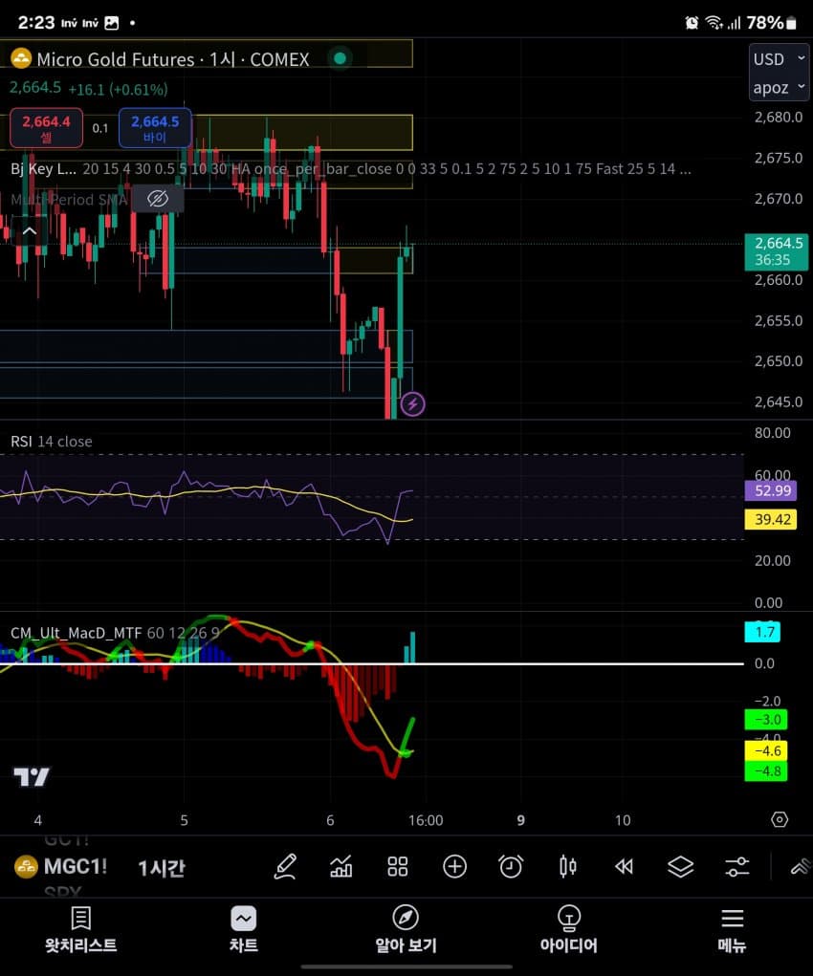Open the object tree layers icon
This screenshot has height=976, width=813.
pyautogui.click(x=680, y=866)
